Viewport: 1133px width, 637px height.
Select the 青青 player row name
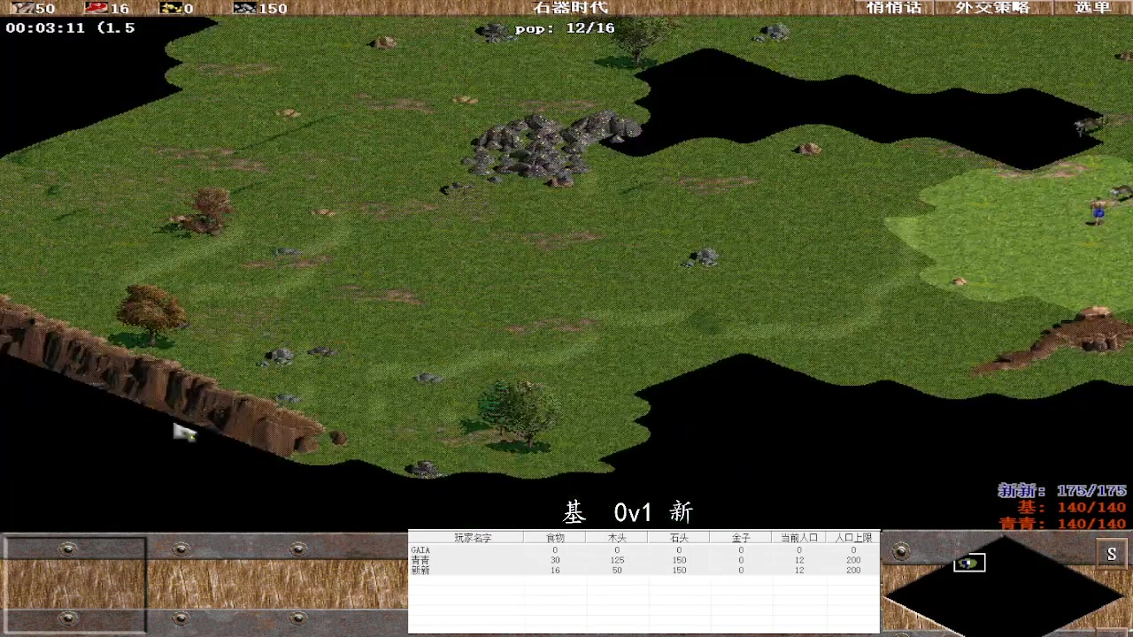coord(420,560)
